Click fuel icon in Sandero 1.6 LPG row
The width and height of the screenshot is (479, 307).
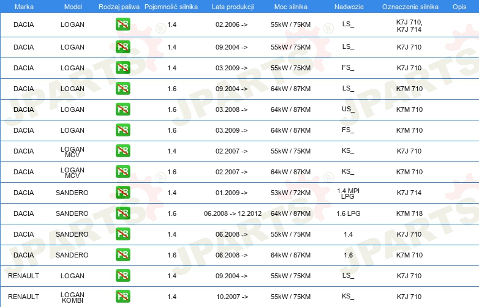[123, 213]
